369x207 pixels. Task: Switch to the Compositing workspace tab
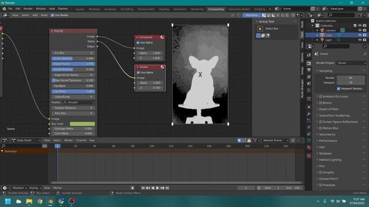click(x=216, y=9)
